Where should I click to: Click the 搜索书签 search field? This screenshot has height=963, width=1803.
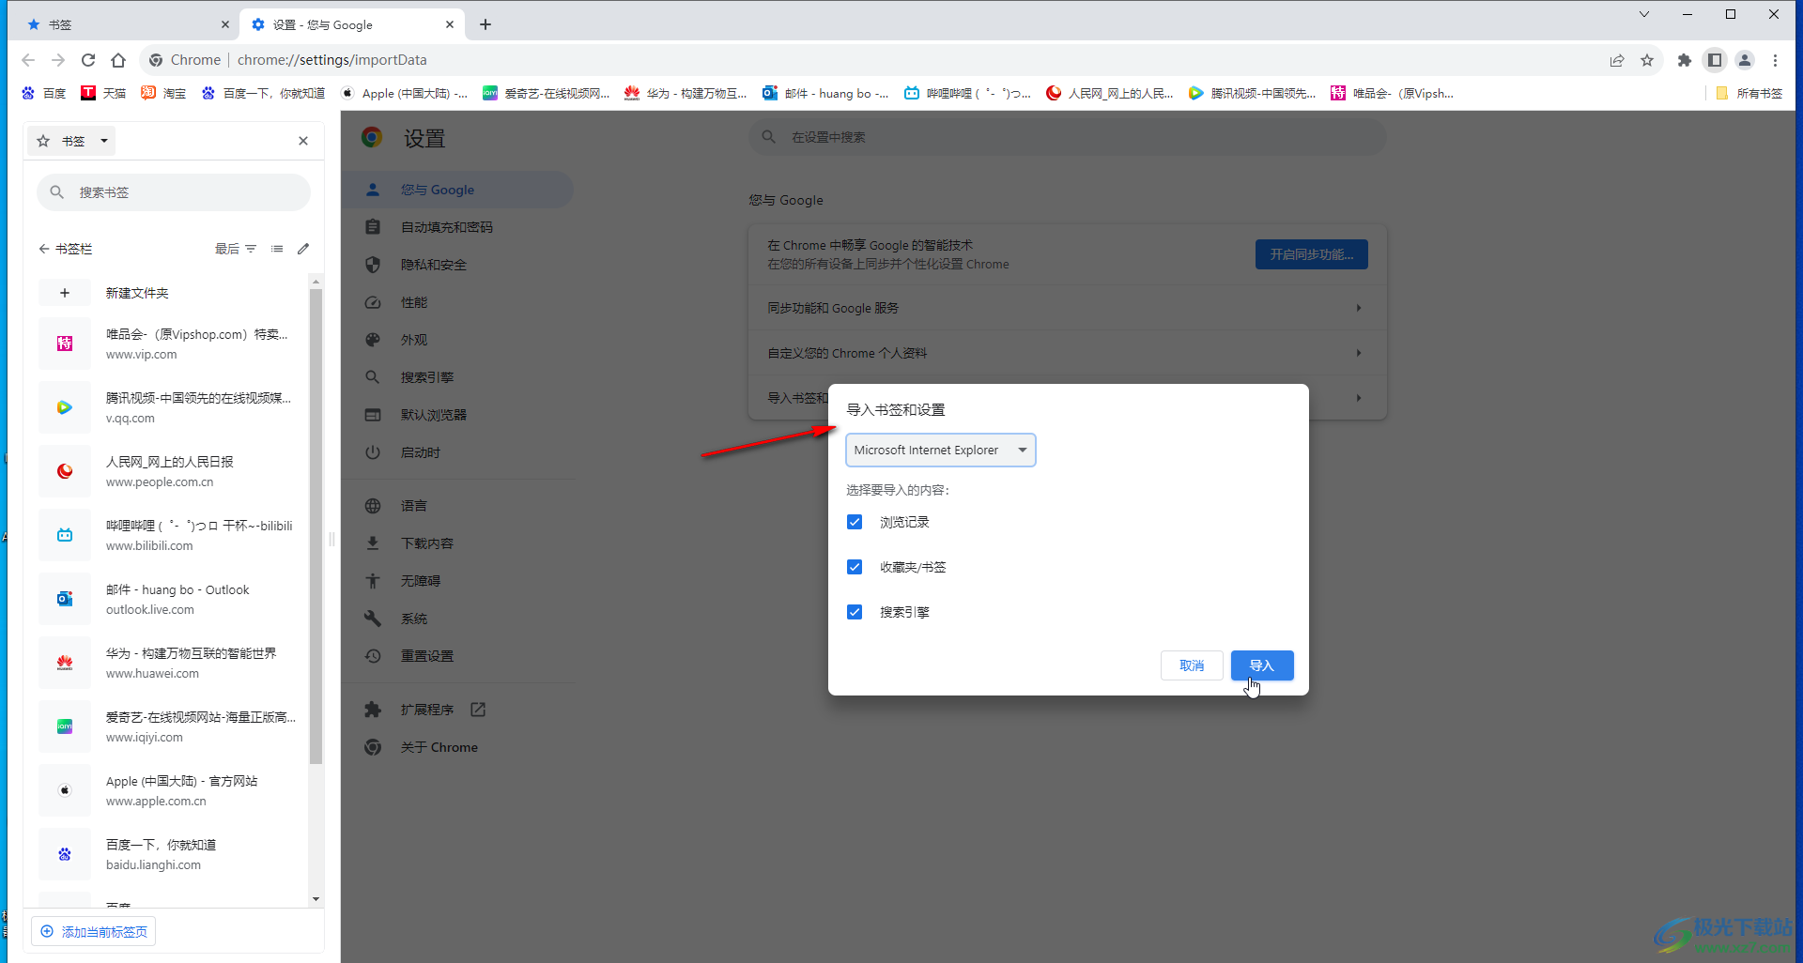[174, 192]
